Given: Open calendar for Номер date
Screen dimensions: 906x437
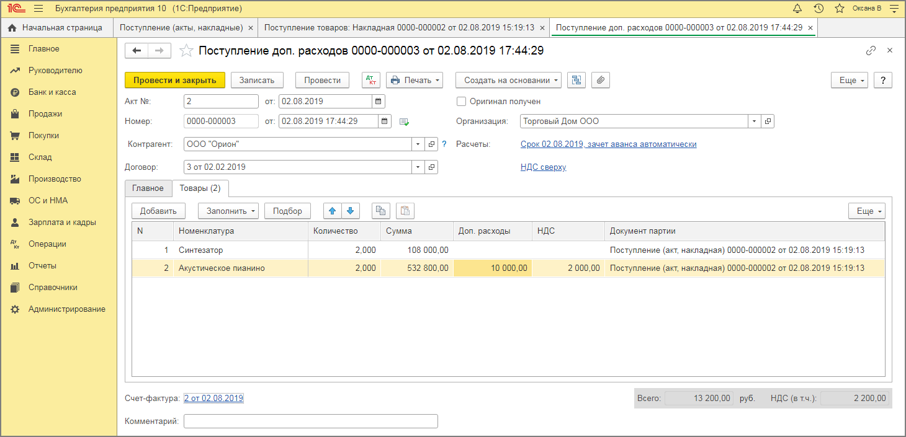Looking at the screenshot, I should [x=385, y=121].
